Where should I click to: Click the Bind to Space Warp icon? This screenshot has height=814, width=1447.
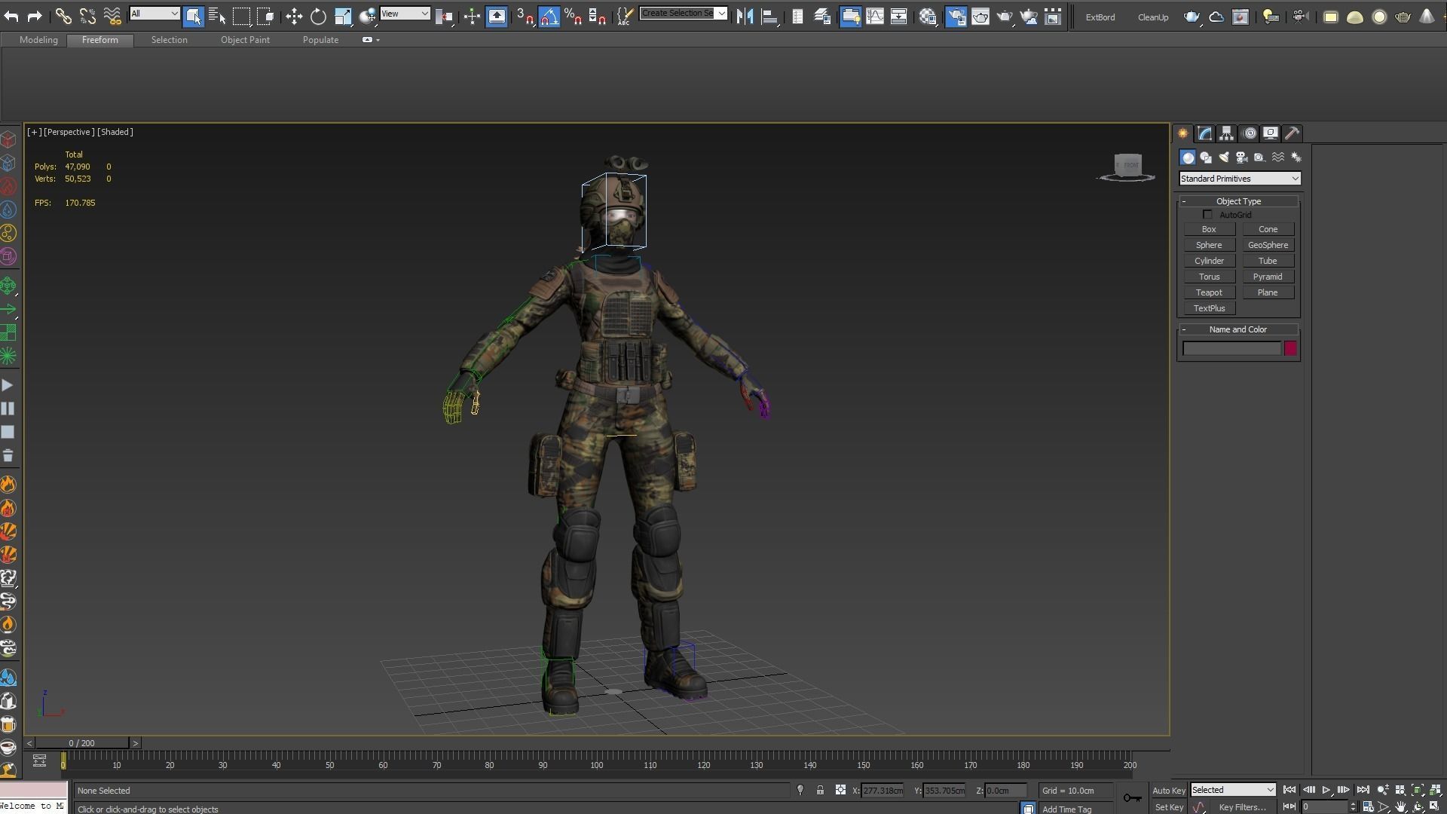[112, 16]
